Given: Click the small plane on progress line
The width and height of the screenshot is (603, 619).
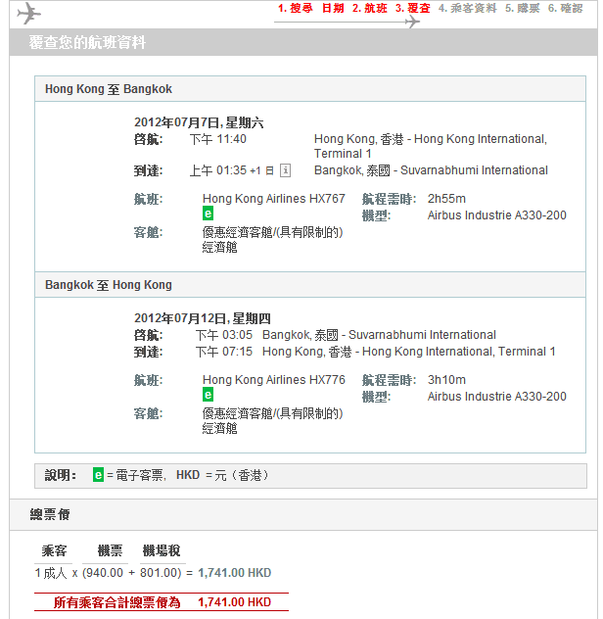Looking at the screenshot, I should (411, 22).
